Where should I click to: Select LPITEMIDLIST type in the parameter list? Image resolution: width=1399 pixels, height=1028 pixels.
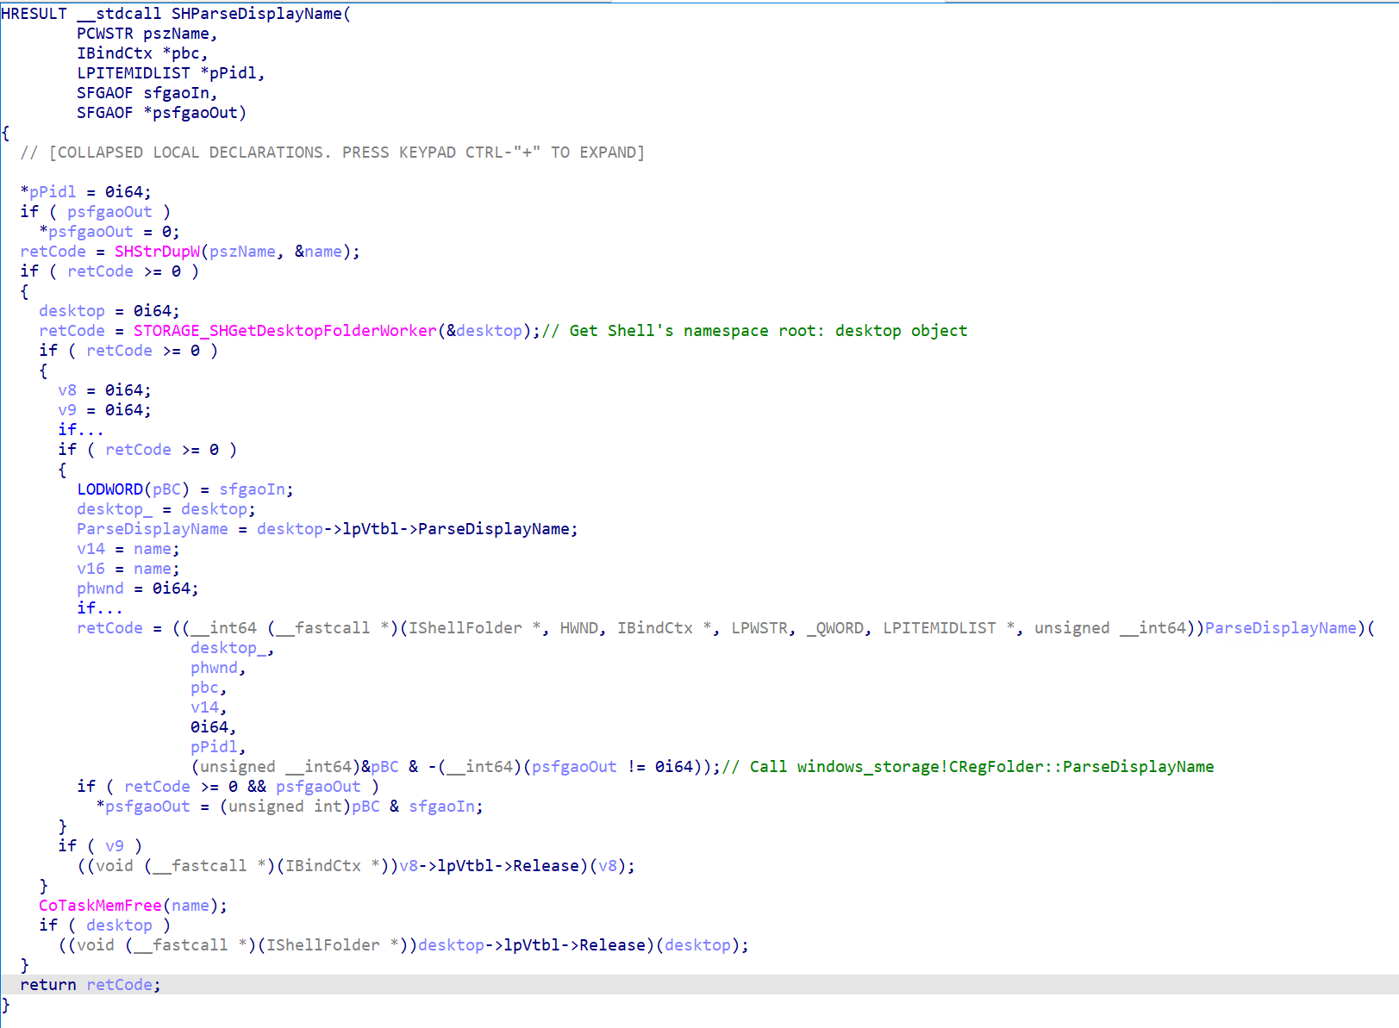pos(134,73)
